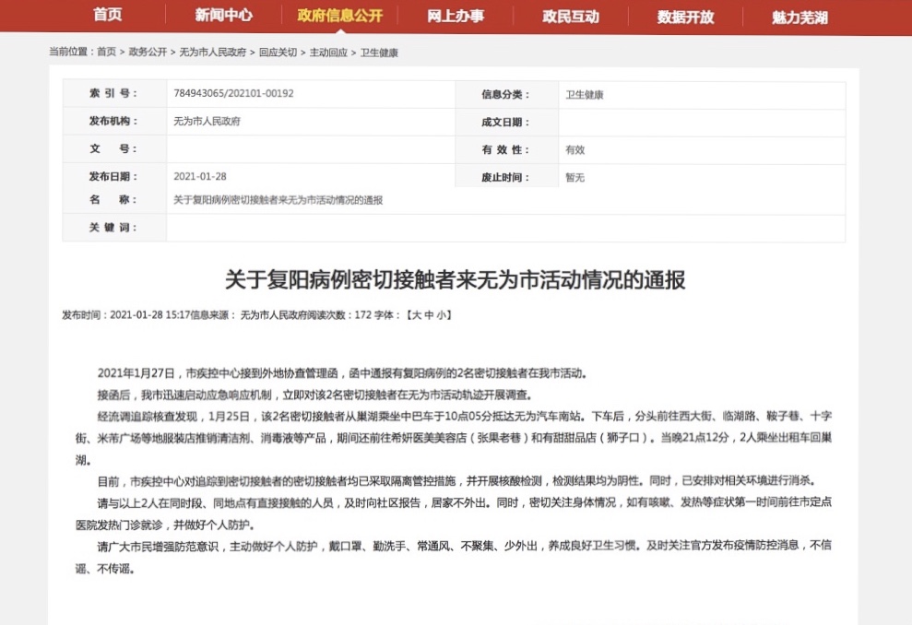912x625 pixels.
Task: Switch to the 政民互动 section
Action: pyautogui.click(x=571, y=16)
